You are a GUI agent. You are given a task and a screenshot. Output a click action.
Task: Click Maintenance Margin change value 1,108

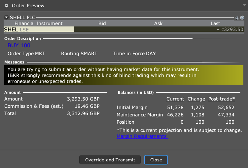198,115
